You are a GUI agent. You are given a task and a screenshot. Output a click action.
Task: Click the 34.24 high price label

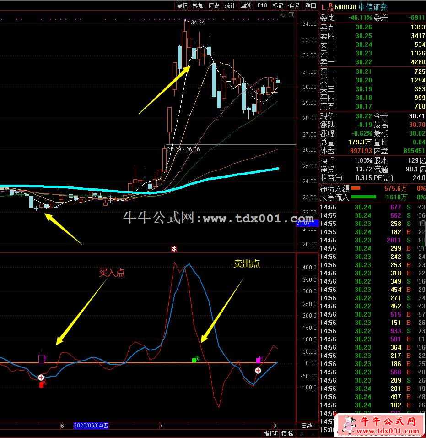coord(198,22)
